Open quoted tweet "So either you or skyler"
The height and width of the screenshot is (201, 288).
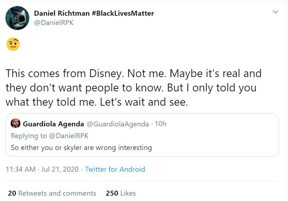[x=81, y=147]
